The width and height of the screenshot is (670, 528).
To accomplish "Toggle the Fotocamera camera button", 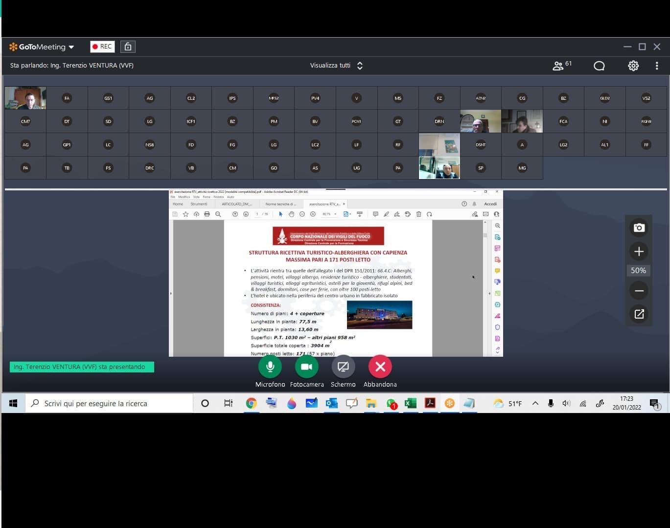I will (x=306, y=367).
